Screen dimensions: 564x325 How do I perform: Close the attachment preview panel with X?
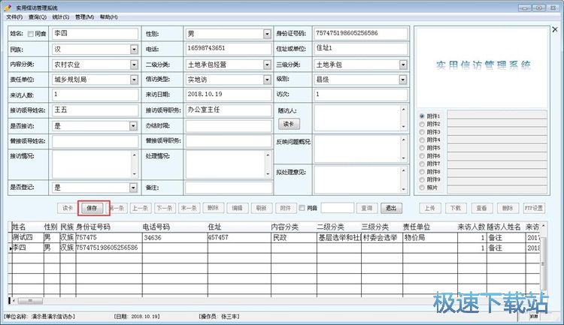point(555,29)
